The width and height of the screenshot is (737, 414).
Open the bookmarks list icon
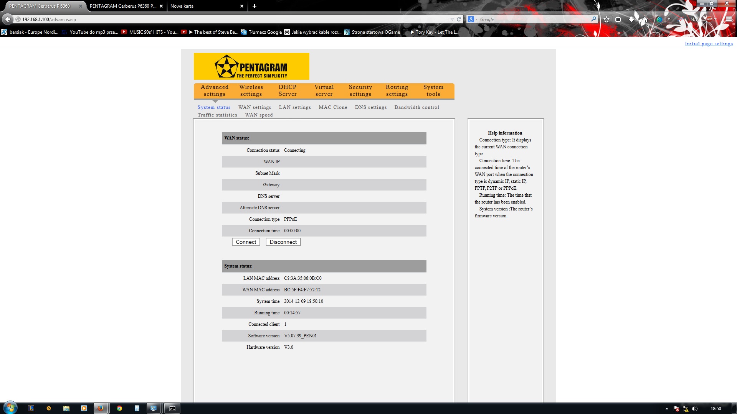coord(618,19)
